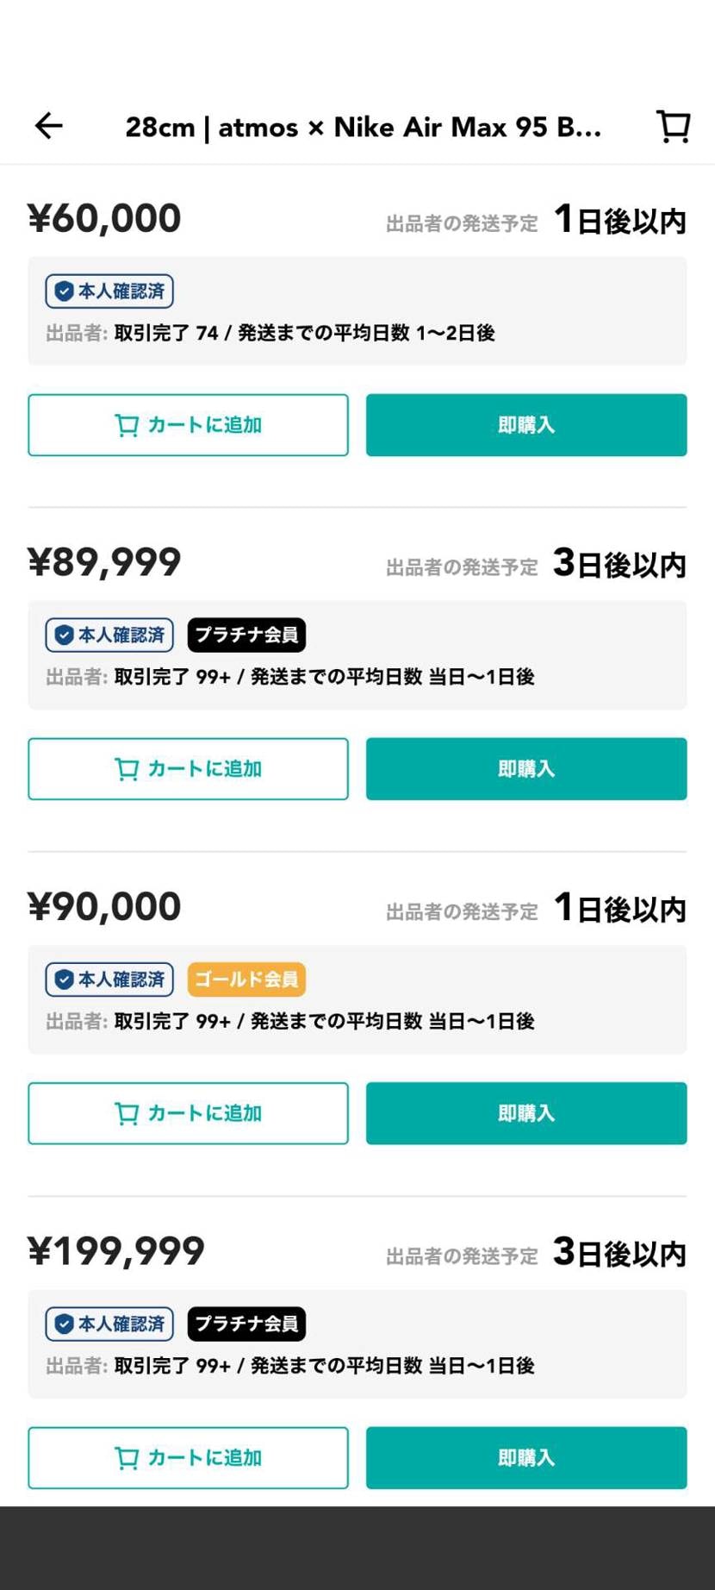Tap identity-verified badge on ¥199,999 listing
This screenshot has height=1590, width=715.
(109, 1324)
